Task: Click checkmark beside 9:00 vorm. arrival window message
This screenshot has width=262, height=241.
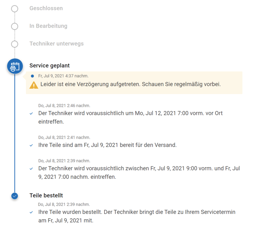Action: pyautogui.click(x=31, y=169)
